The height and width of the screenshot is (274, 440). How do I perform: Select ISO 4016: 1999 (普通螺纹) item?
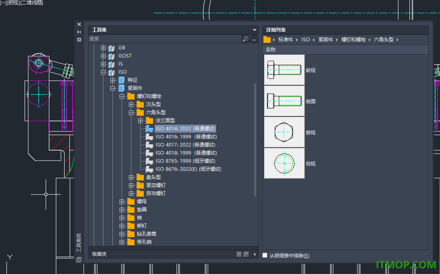coord(186,137)
